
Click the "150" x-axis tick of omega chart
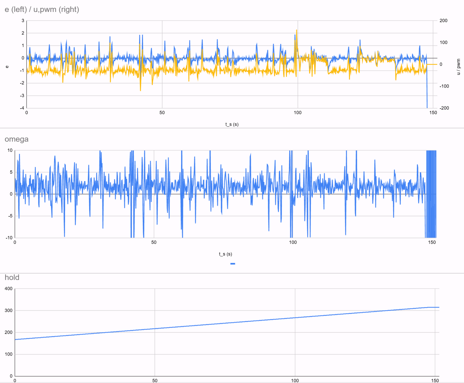432,242
